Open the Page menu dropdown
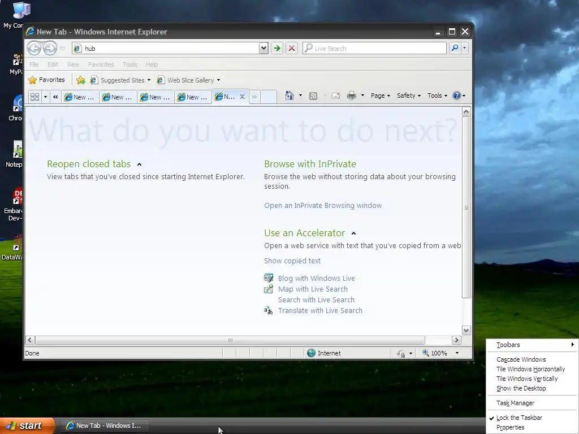The height and width of the screenshot is (434, 579). [381, 96]
